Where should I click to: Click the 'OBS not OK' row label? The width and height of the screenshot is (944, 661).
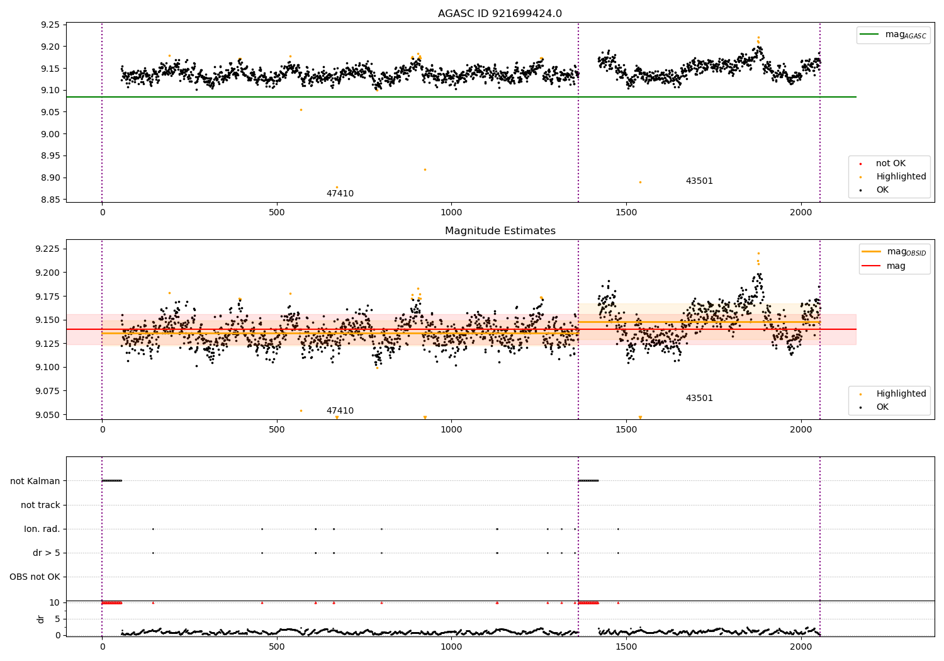[35, 577]
